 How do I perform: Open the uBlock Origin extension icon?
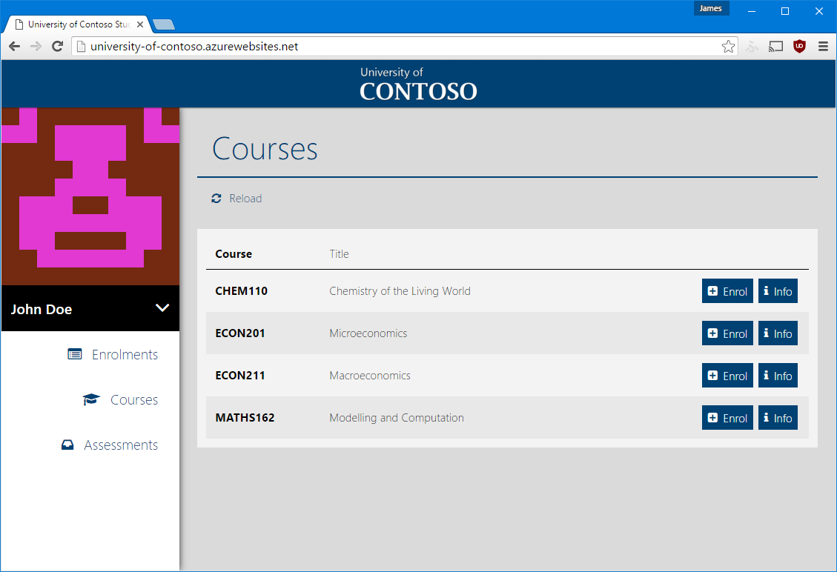[799, 47]
